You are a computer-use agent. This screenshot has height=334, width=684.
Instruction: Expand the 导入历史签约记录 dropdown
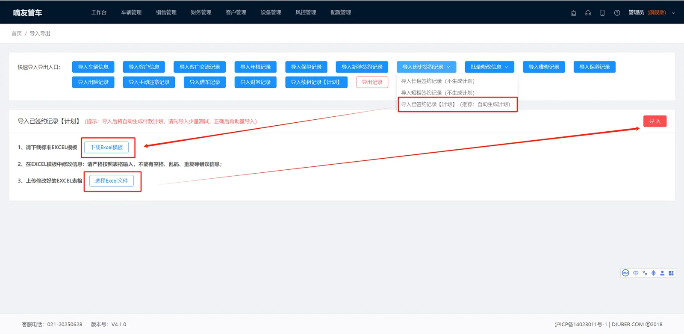click(426, 67)
